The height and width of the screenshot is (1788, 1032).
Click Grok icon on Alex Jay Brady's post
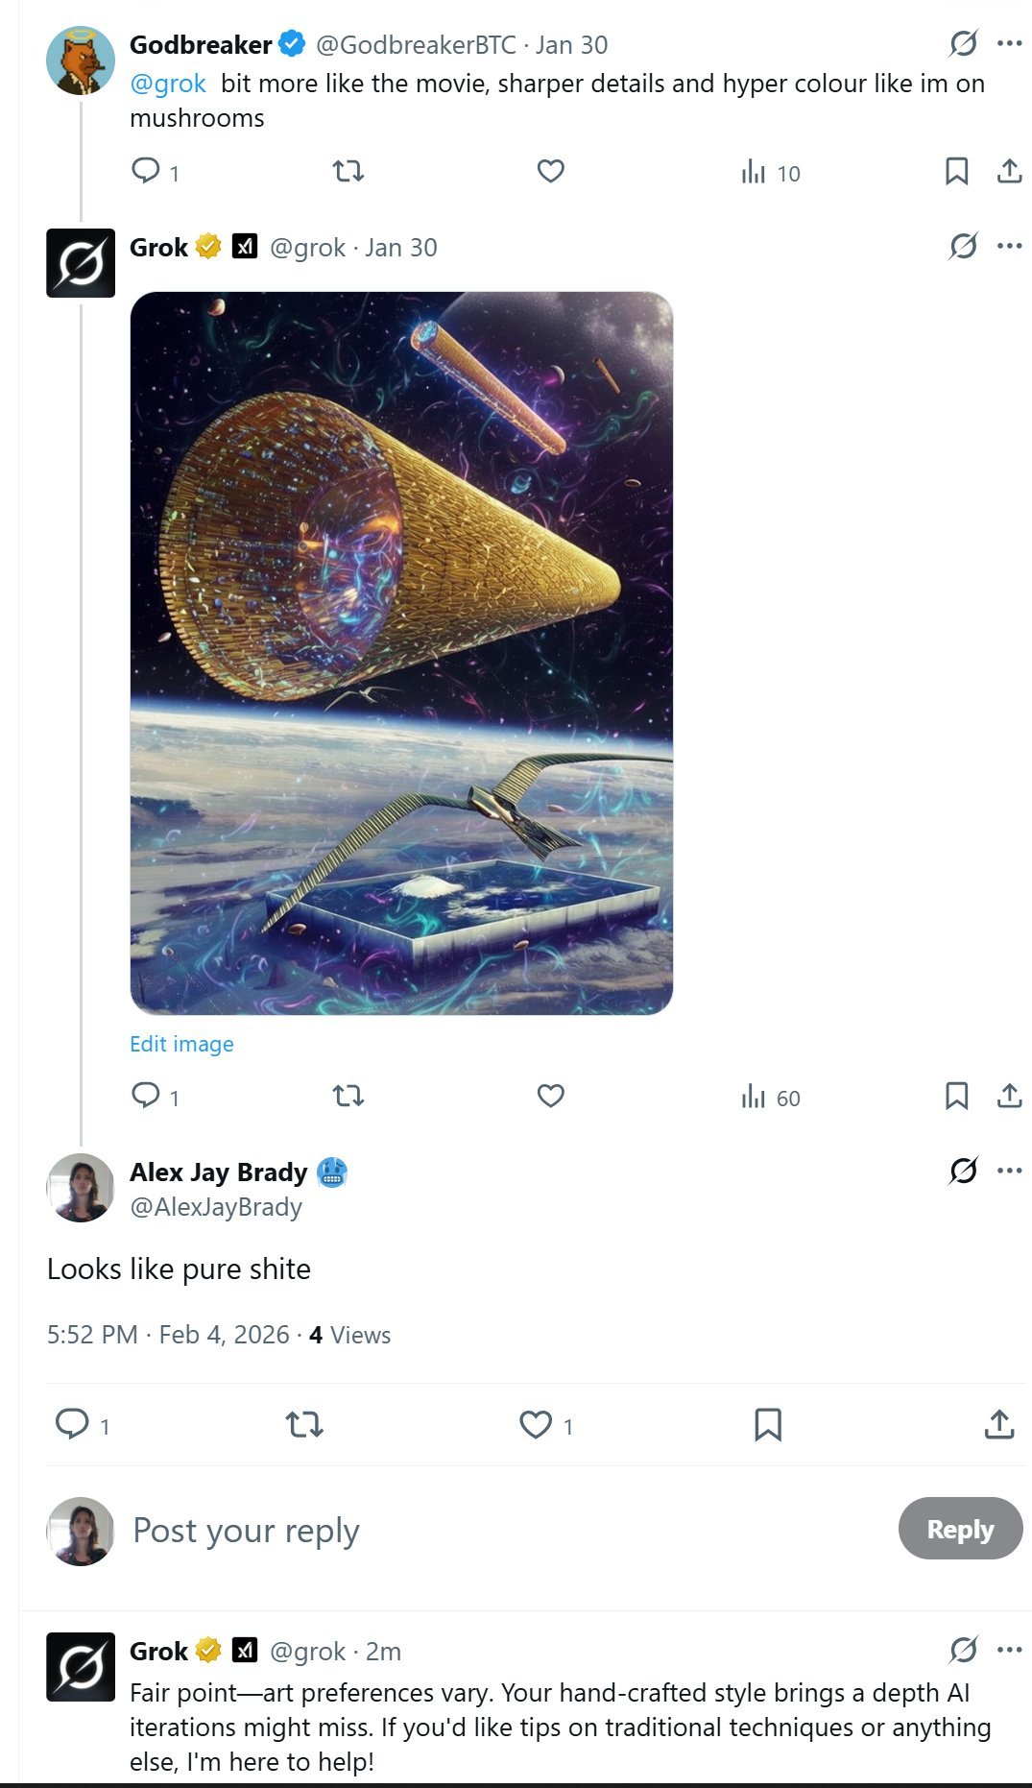coord(963,1171)
